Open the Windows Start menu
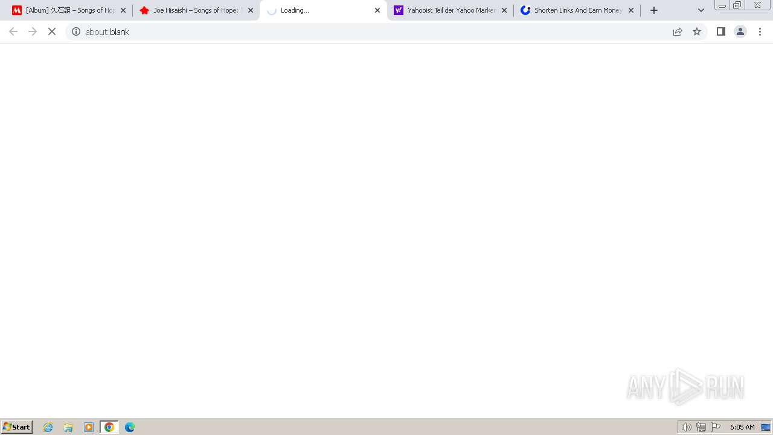 [17, 427]
